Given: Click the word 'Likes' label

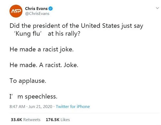Looking at the screenshot, I should coord(65,120).
